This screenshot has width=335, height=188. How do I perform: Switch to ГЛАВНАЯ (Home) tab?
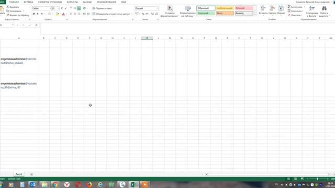[x=14, y=2]
